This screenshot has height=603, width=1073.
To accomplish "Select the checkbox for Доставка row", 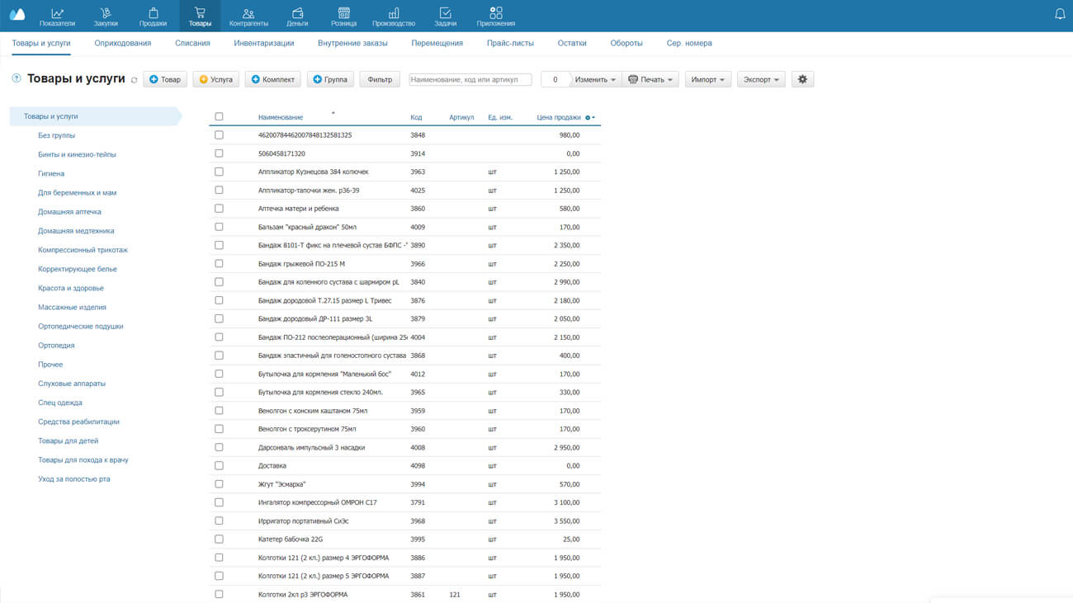I will (x=219, y=466).
